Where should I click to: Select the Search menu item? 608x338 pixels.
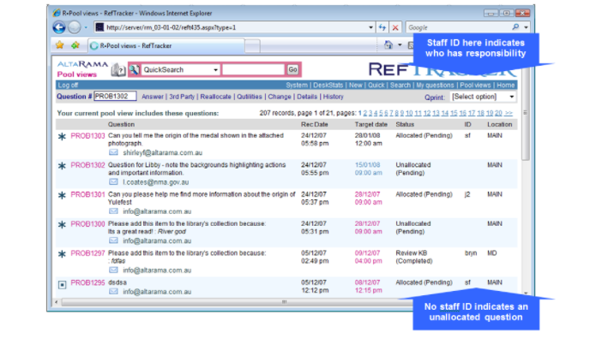click(x=400, y=85)
